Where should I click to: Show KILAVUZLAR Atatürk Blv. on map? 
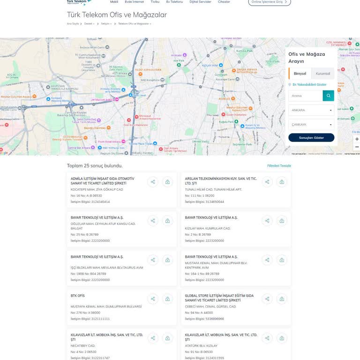282,338
